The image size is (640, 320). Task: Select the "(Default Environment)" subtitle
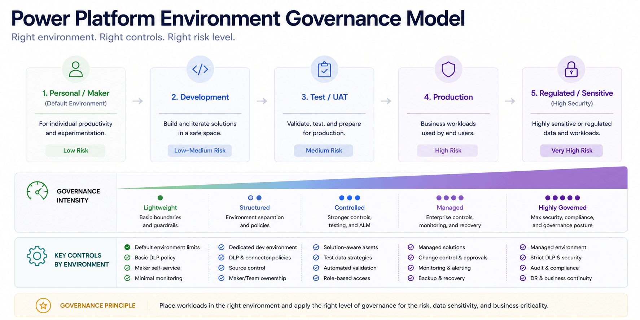tap(76, 104)
